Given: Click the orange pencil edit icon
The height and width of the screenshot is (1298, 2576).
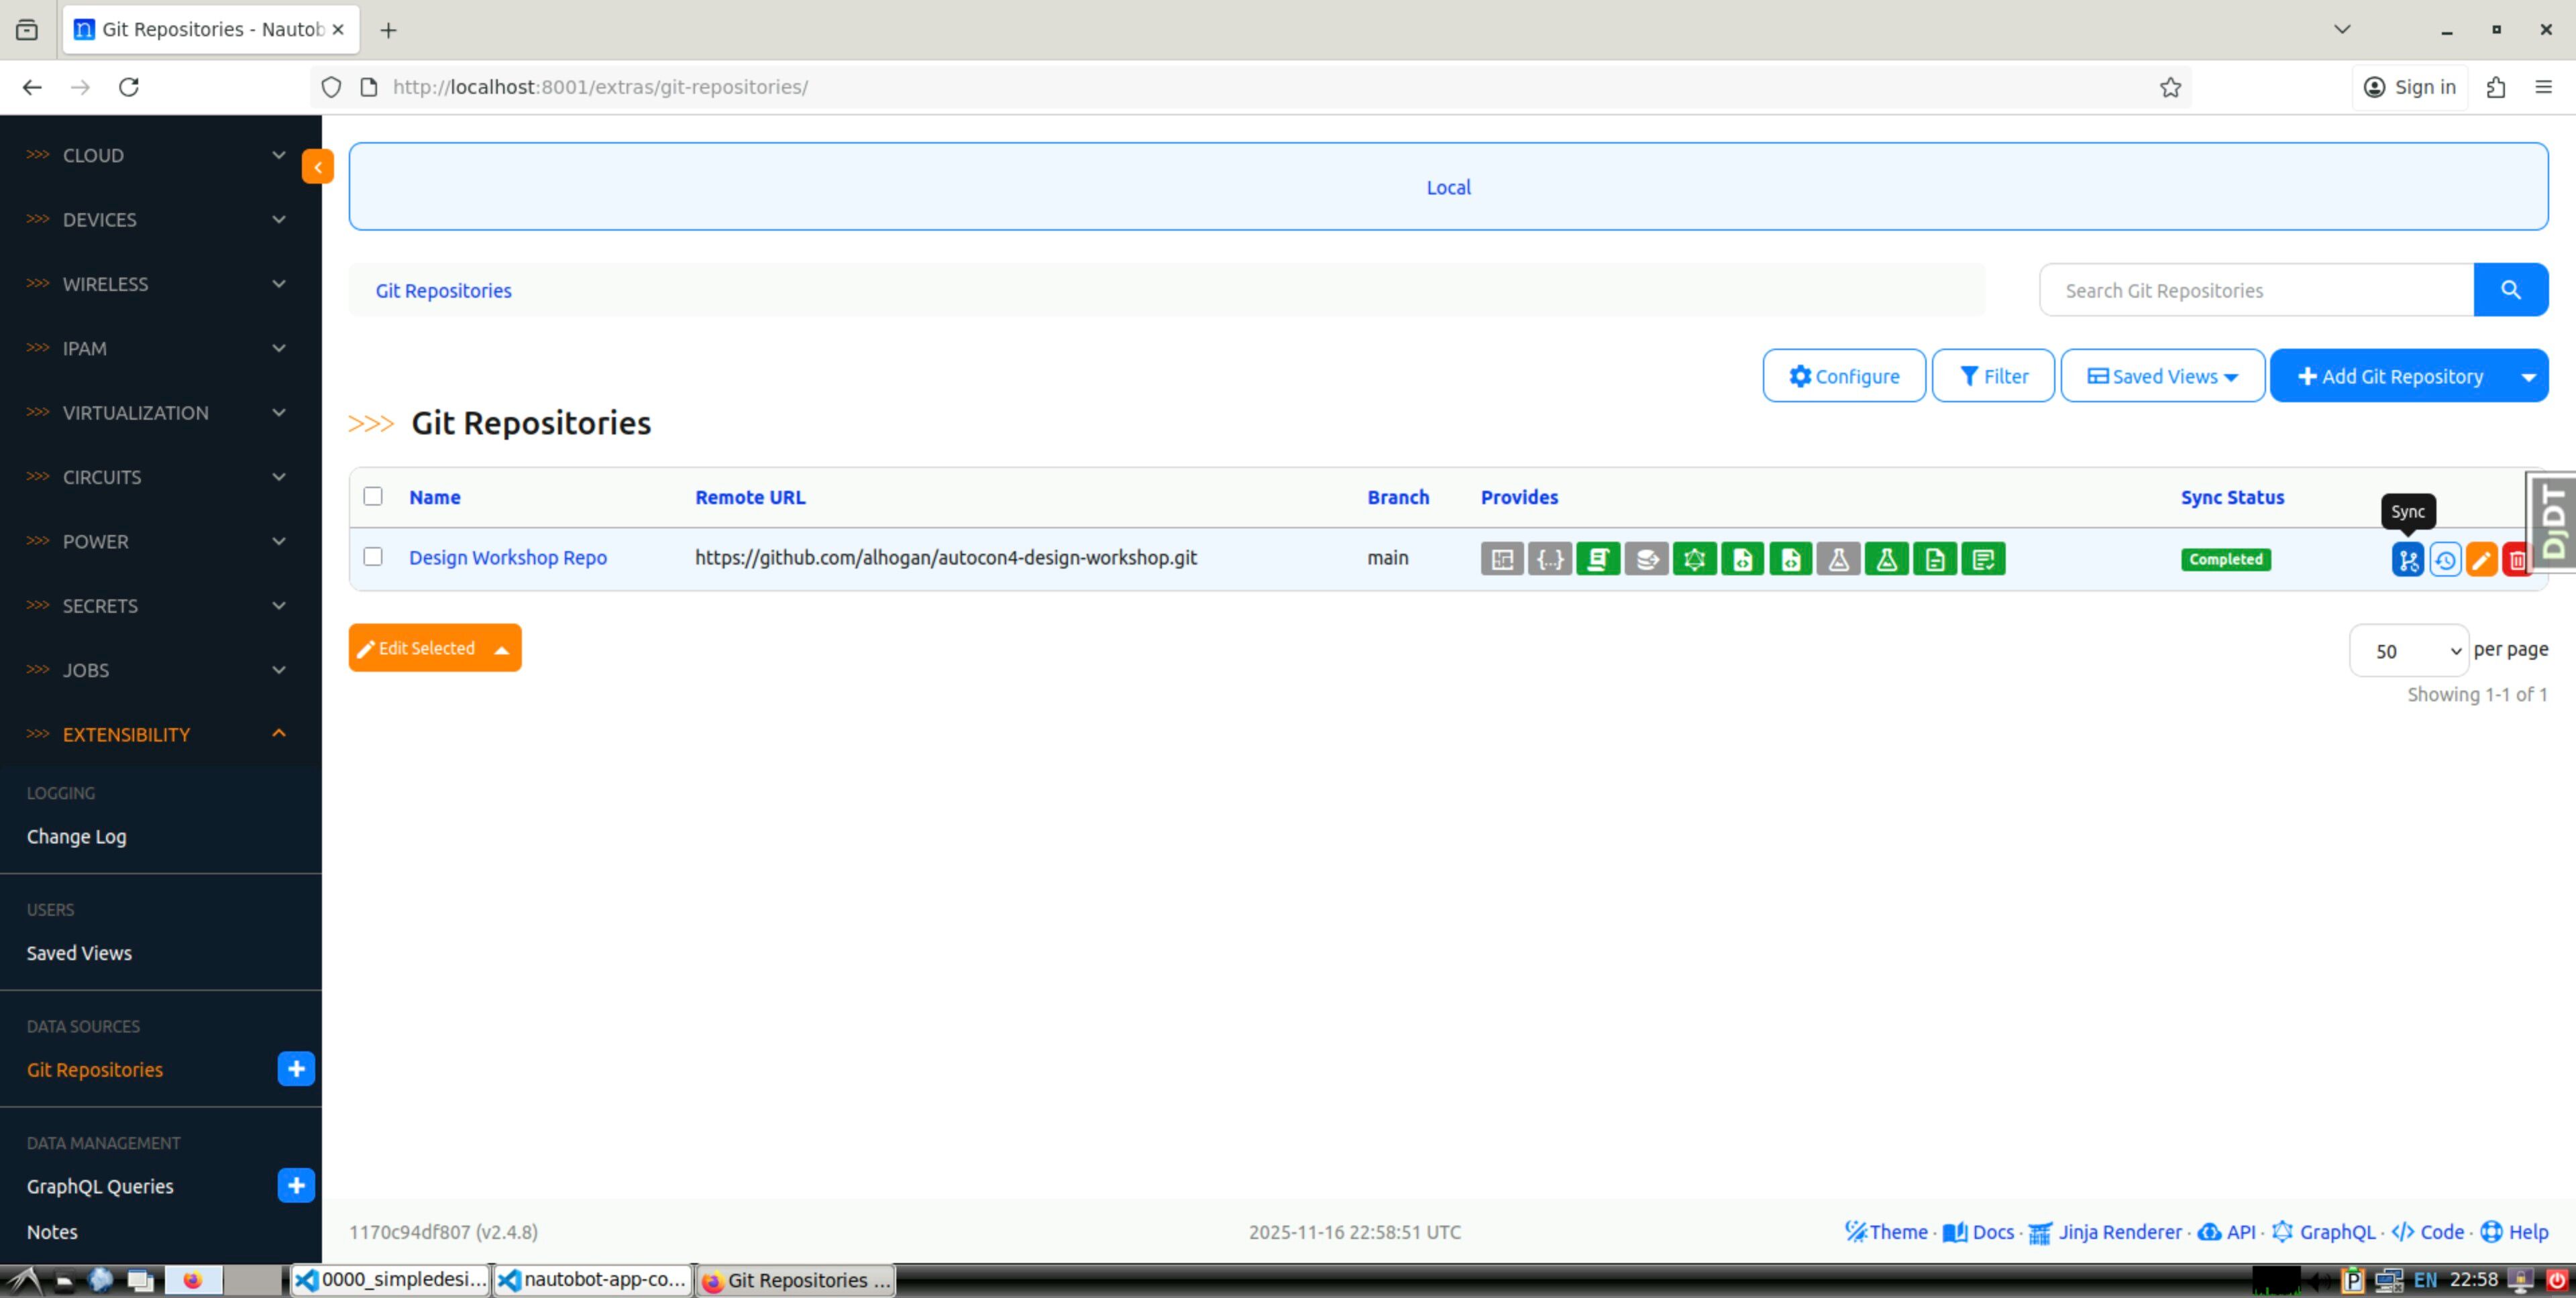Looking at the screenshot, I should [x=2481, y=560].
